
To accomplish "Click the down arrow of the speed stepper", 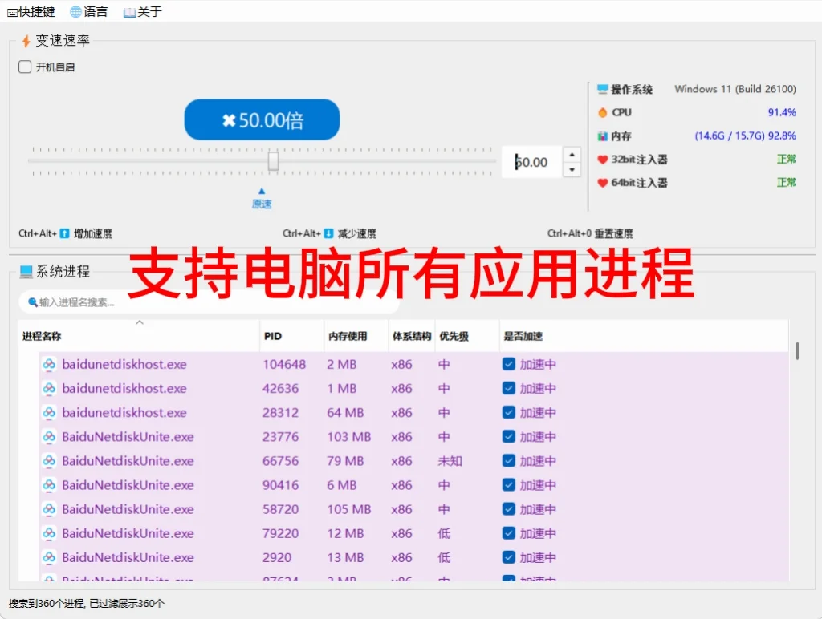I will 570,169.
